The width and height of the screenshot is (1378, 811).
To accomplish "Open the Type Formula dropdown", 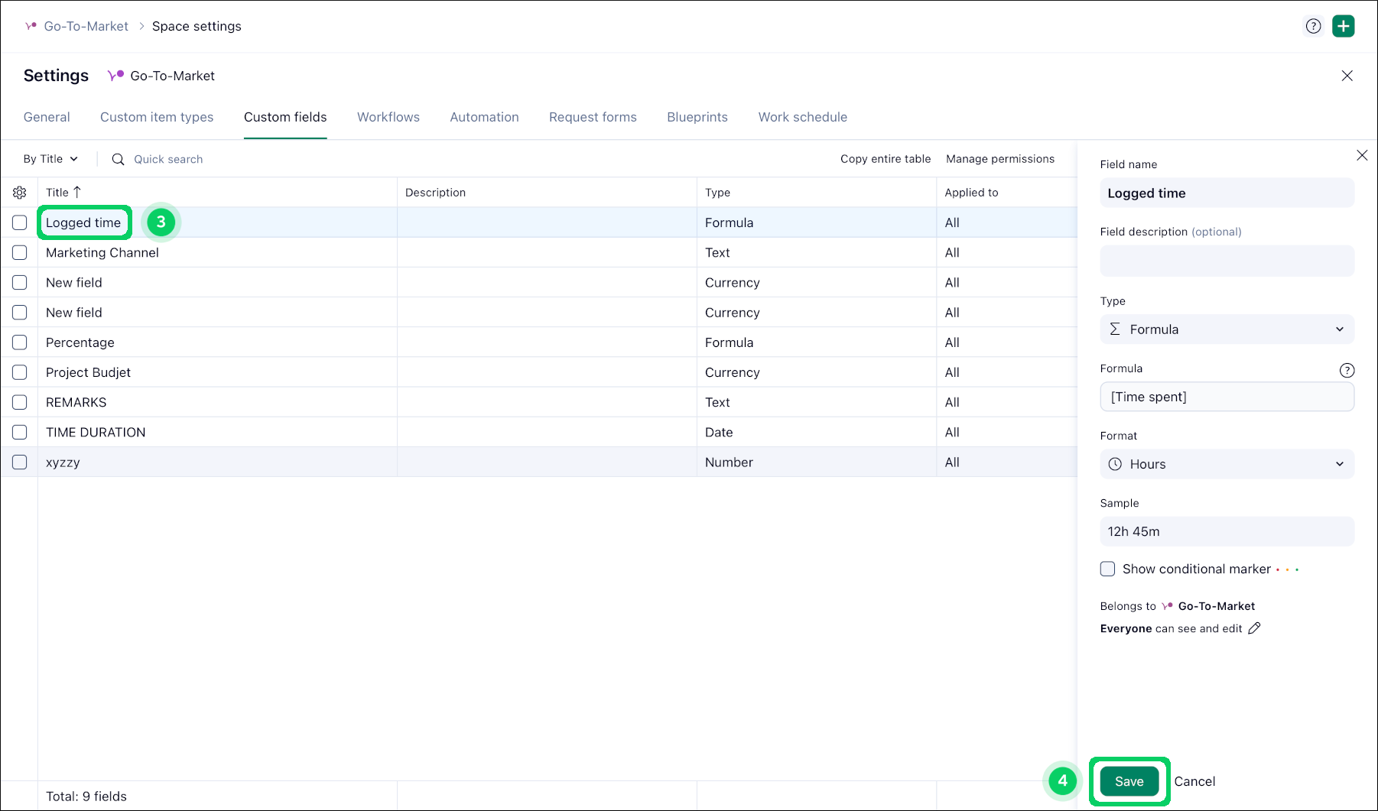I will click(x=1226, y=329).
